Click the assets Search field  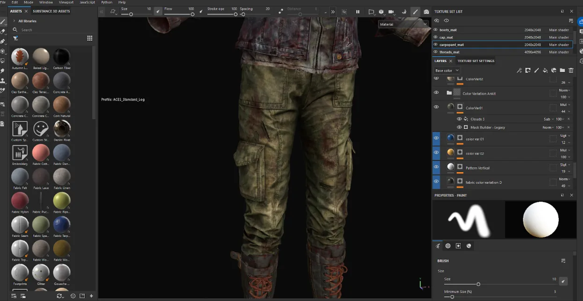point(51,30)
